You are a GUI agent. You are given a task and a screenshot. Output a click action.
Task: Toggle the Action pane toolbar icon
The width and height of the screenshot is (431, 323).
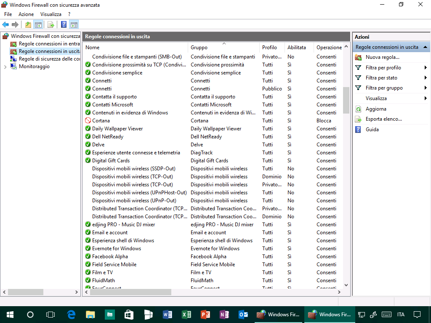click(74, 24)
